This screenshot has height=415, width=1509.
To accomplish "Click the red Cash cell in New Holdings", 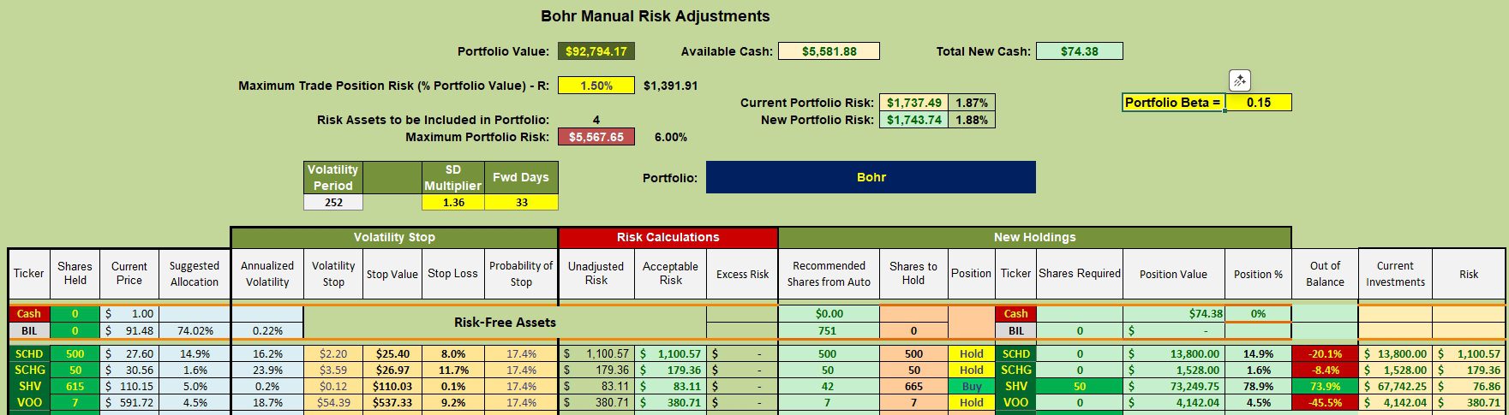I will click(1015, 314).
